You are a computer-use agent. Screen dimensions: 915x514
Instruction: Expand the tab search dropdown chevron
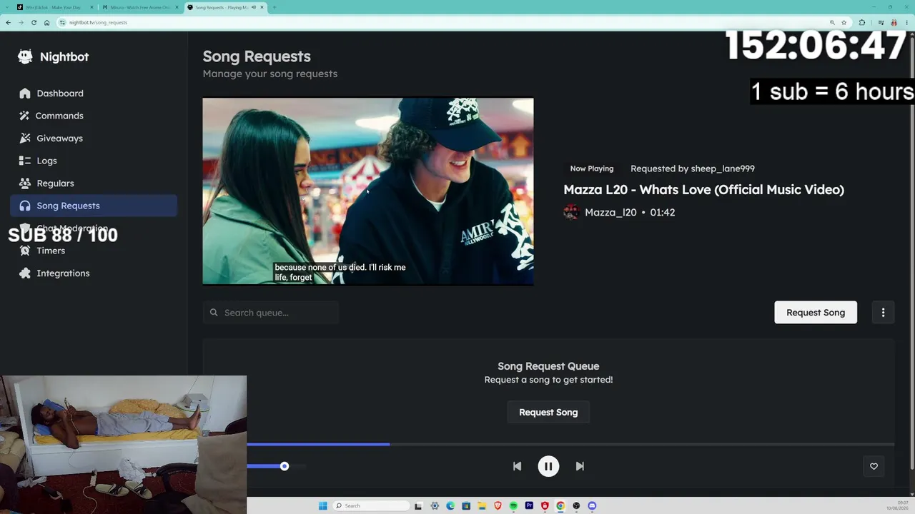tap(8, 7)
